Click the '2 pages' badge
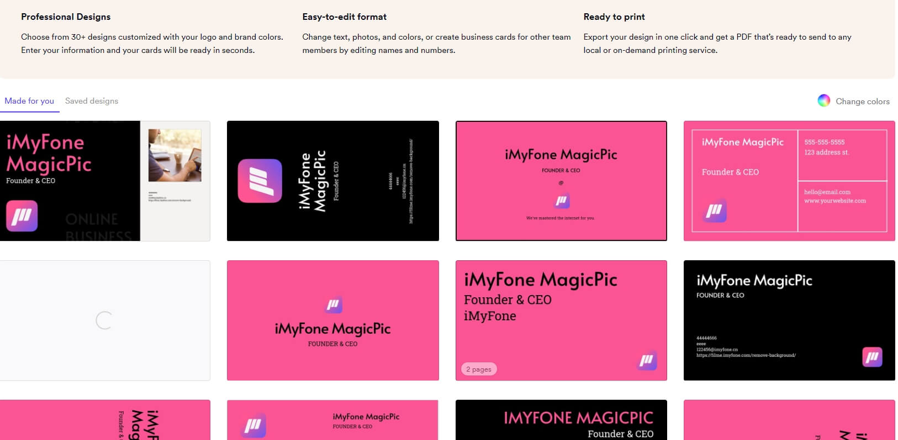Screen dimensions: 898x440 pyautogui.click(x=479, y=369)
